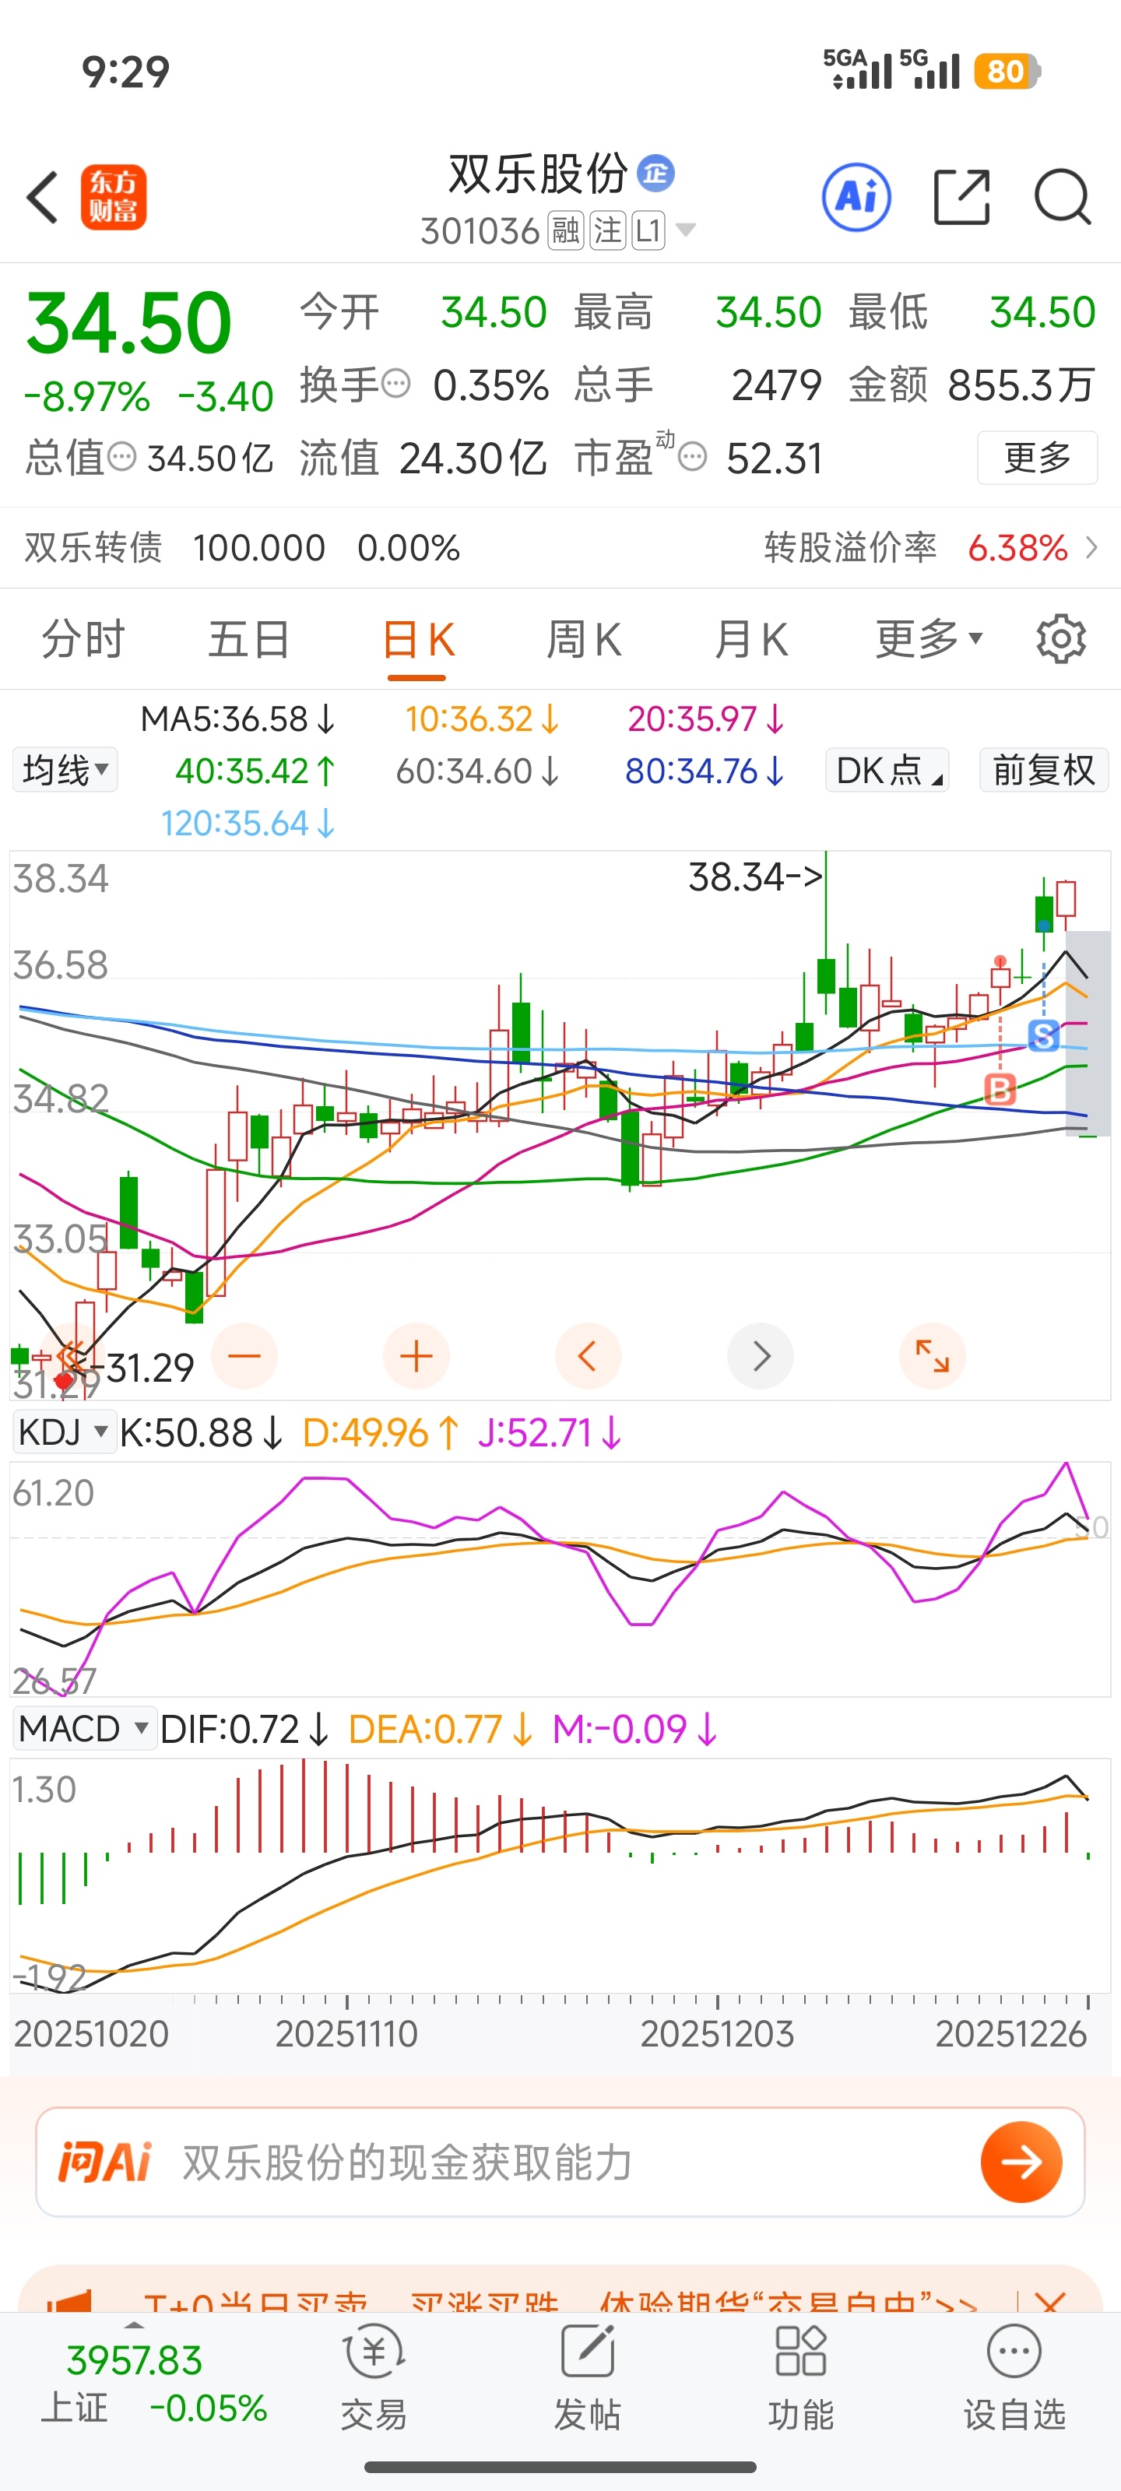Switch to the 五日 tab
Image resolution: width=1121 pixels, height=2491 pixels.
point(250,639)
